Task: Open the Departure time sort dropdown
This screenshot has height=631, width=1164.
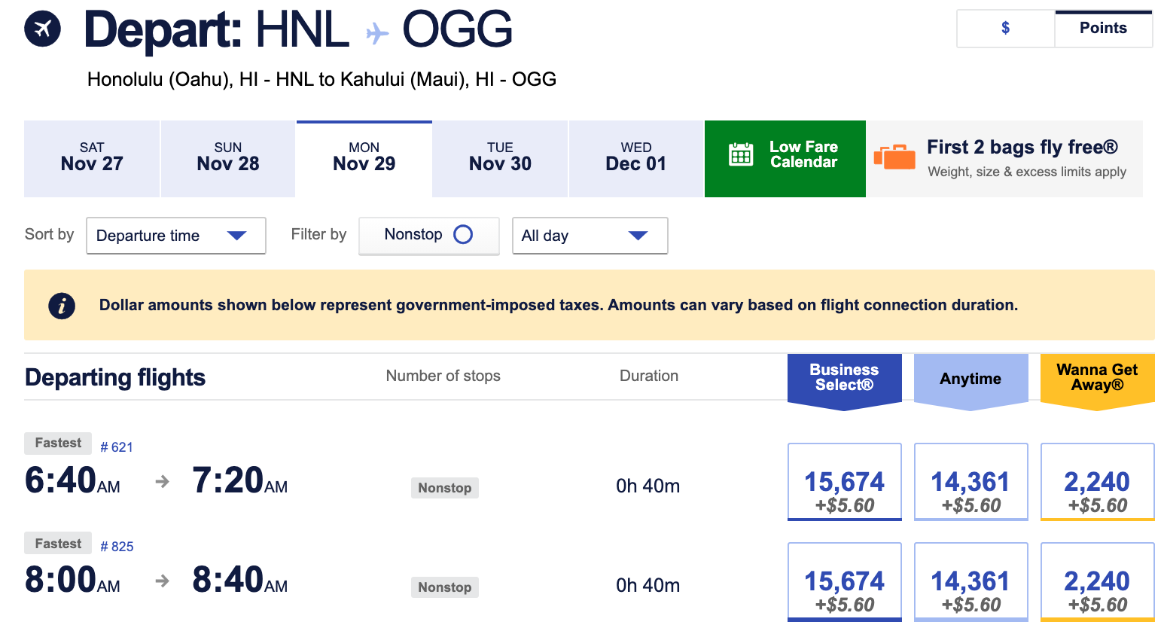Action: pyautogui.click(x=175, y=236)
